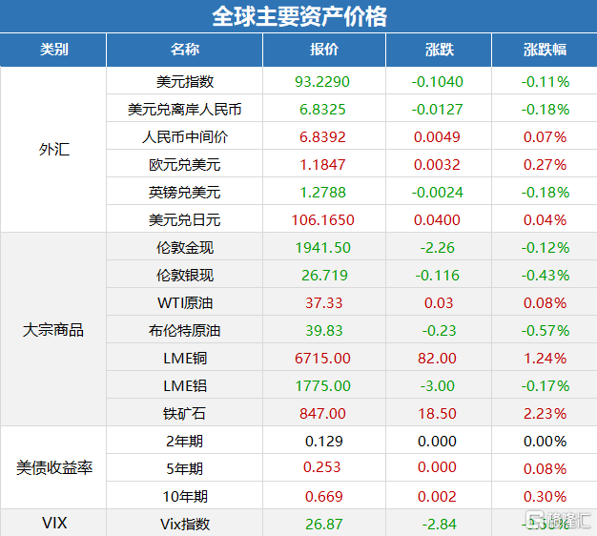Select the 5年期 name cell
Image resolution: width=597 pixels, height=536 pixels.
[185, 468]
